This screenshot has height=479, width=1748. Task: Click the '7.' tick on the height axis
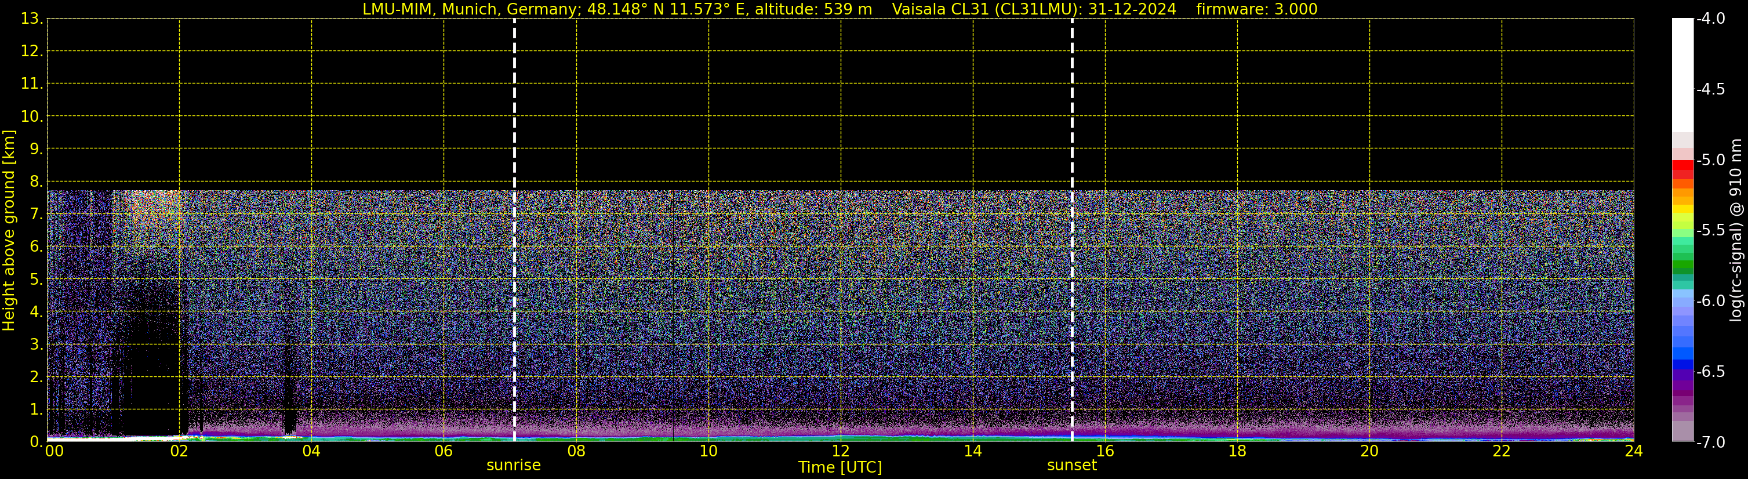36,215
